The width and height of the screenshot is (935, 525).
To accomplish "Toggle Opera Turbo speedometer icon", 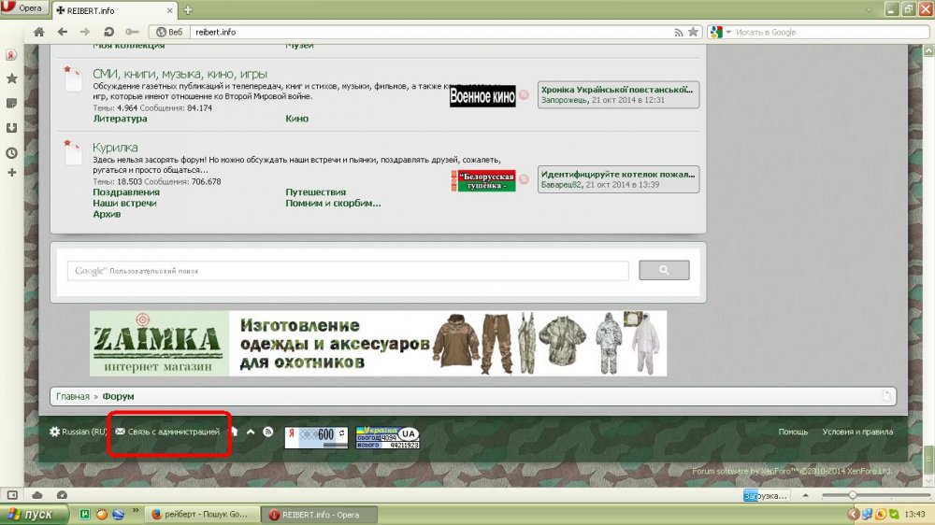I will coord(62,495).
